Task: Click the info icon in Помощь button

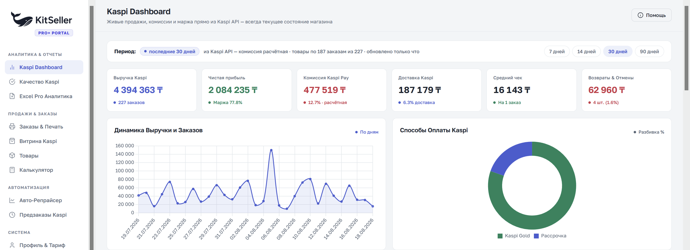Action: (x=640, y=15)
